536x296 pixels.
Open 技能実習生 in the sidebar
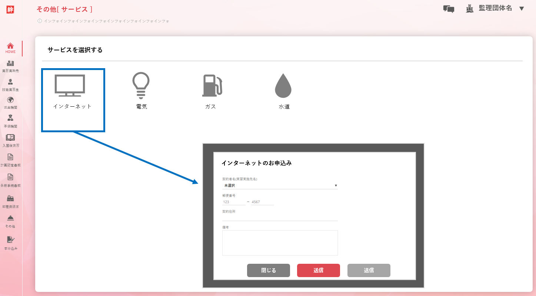10,85
